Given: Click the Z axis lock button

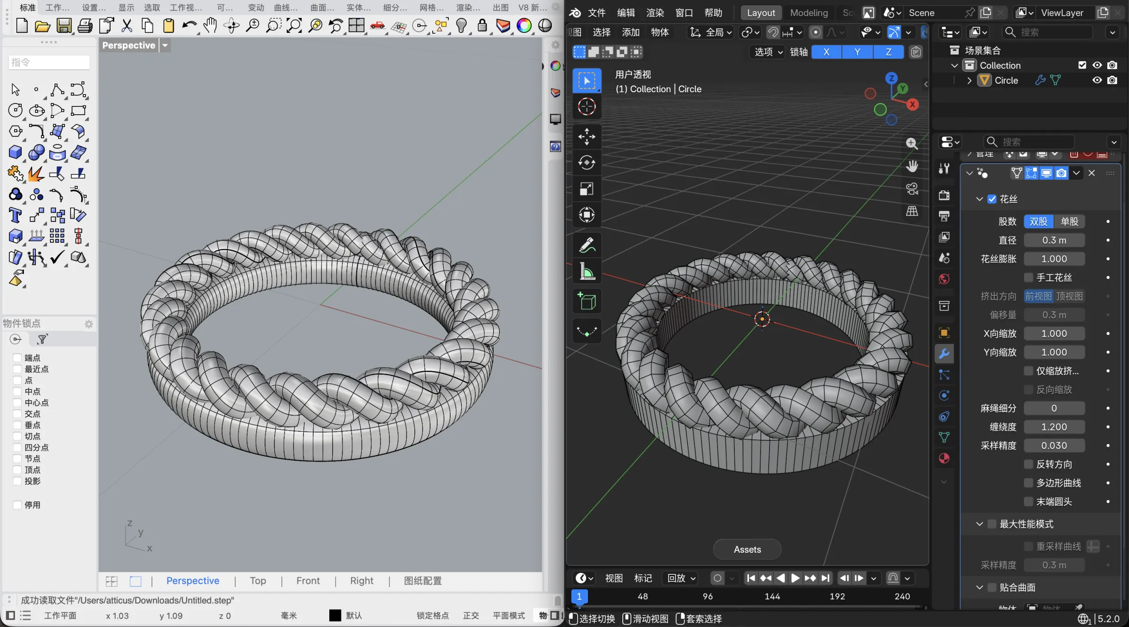Looking at the screenshot, I should [888, 52].
